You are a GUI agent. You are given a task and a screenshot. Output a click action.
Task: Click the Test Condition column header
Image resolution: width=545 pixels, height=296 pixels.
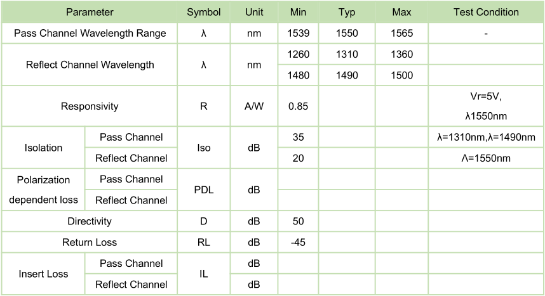(x=486, y=12)
